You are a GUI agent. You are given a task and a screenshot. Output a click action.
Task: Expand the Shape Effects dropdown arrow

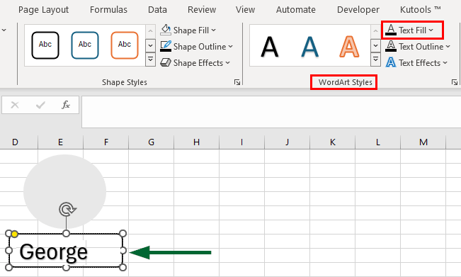pos(227,62)
